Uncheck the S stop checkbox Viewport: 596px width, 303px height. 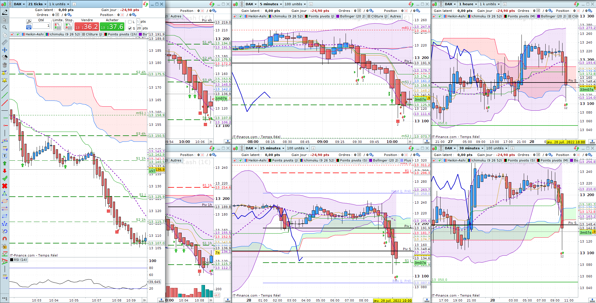(x=130, y=28)
